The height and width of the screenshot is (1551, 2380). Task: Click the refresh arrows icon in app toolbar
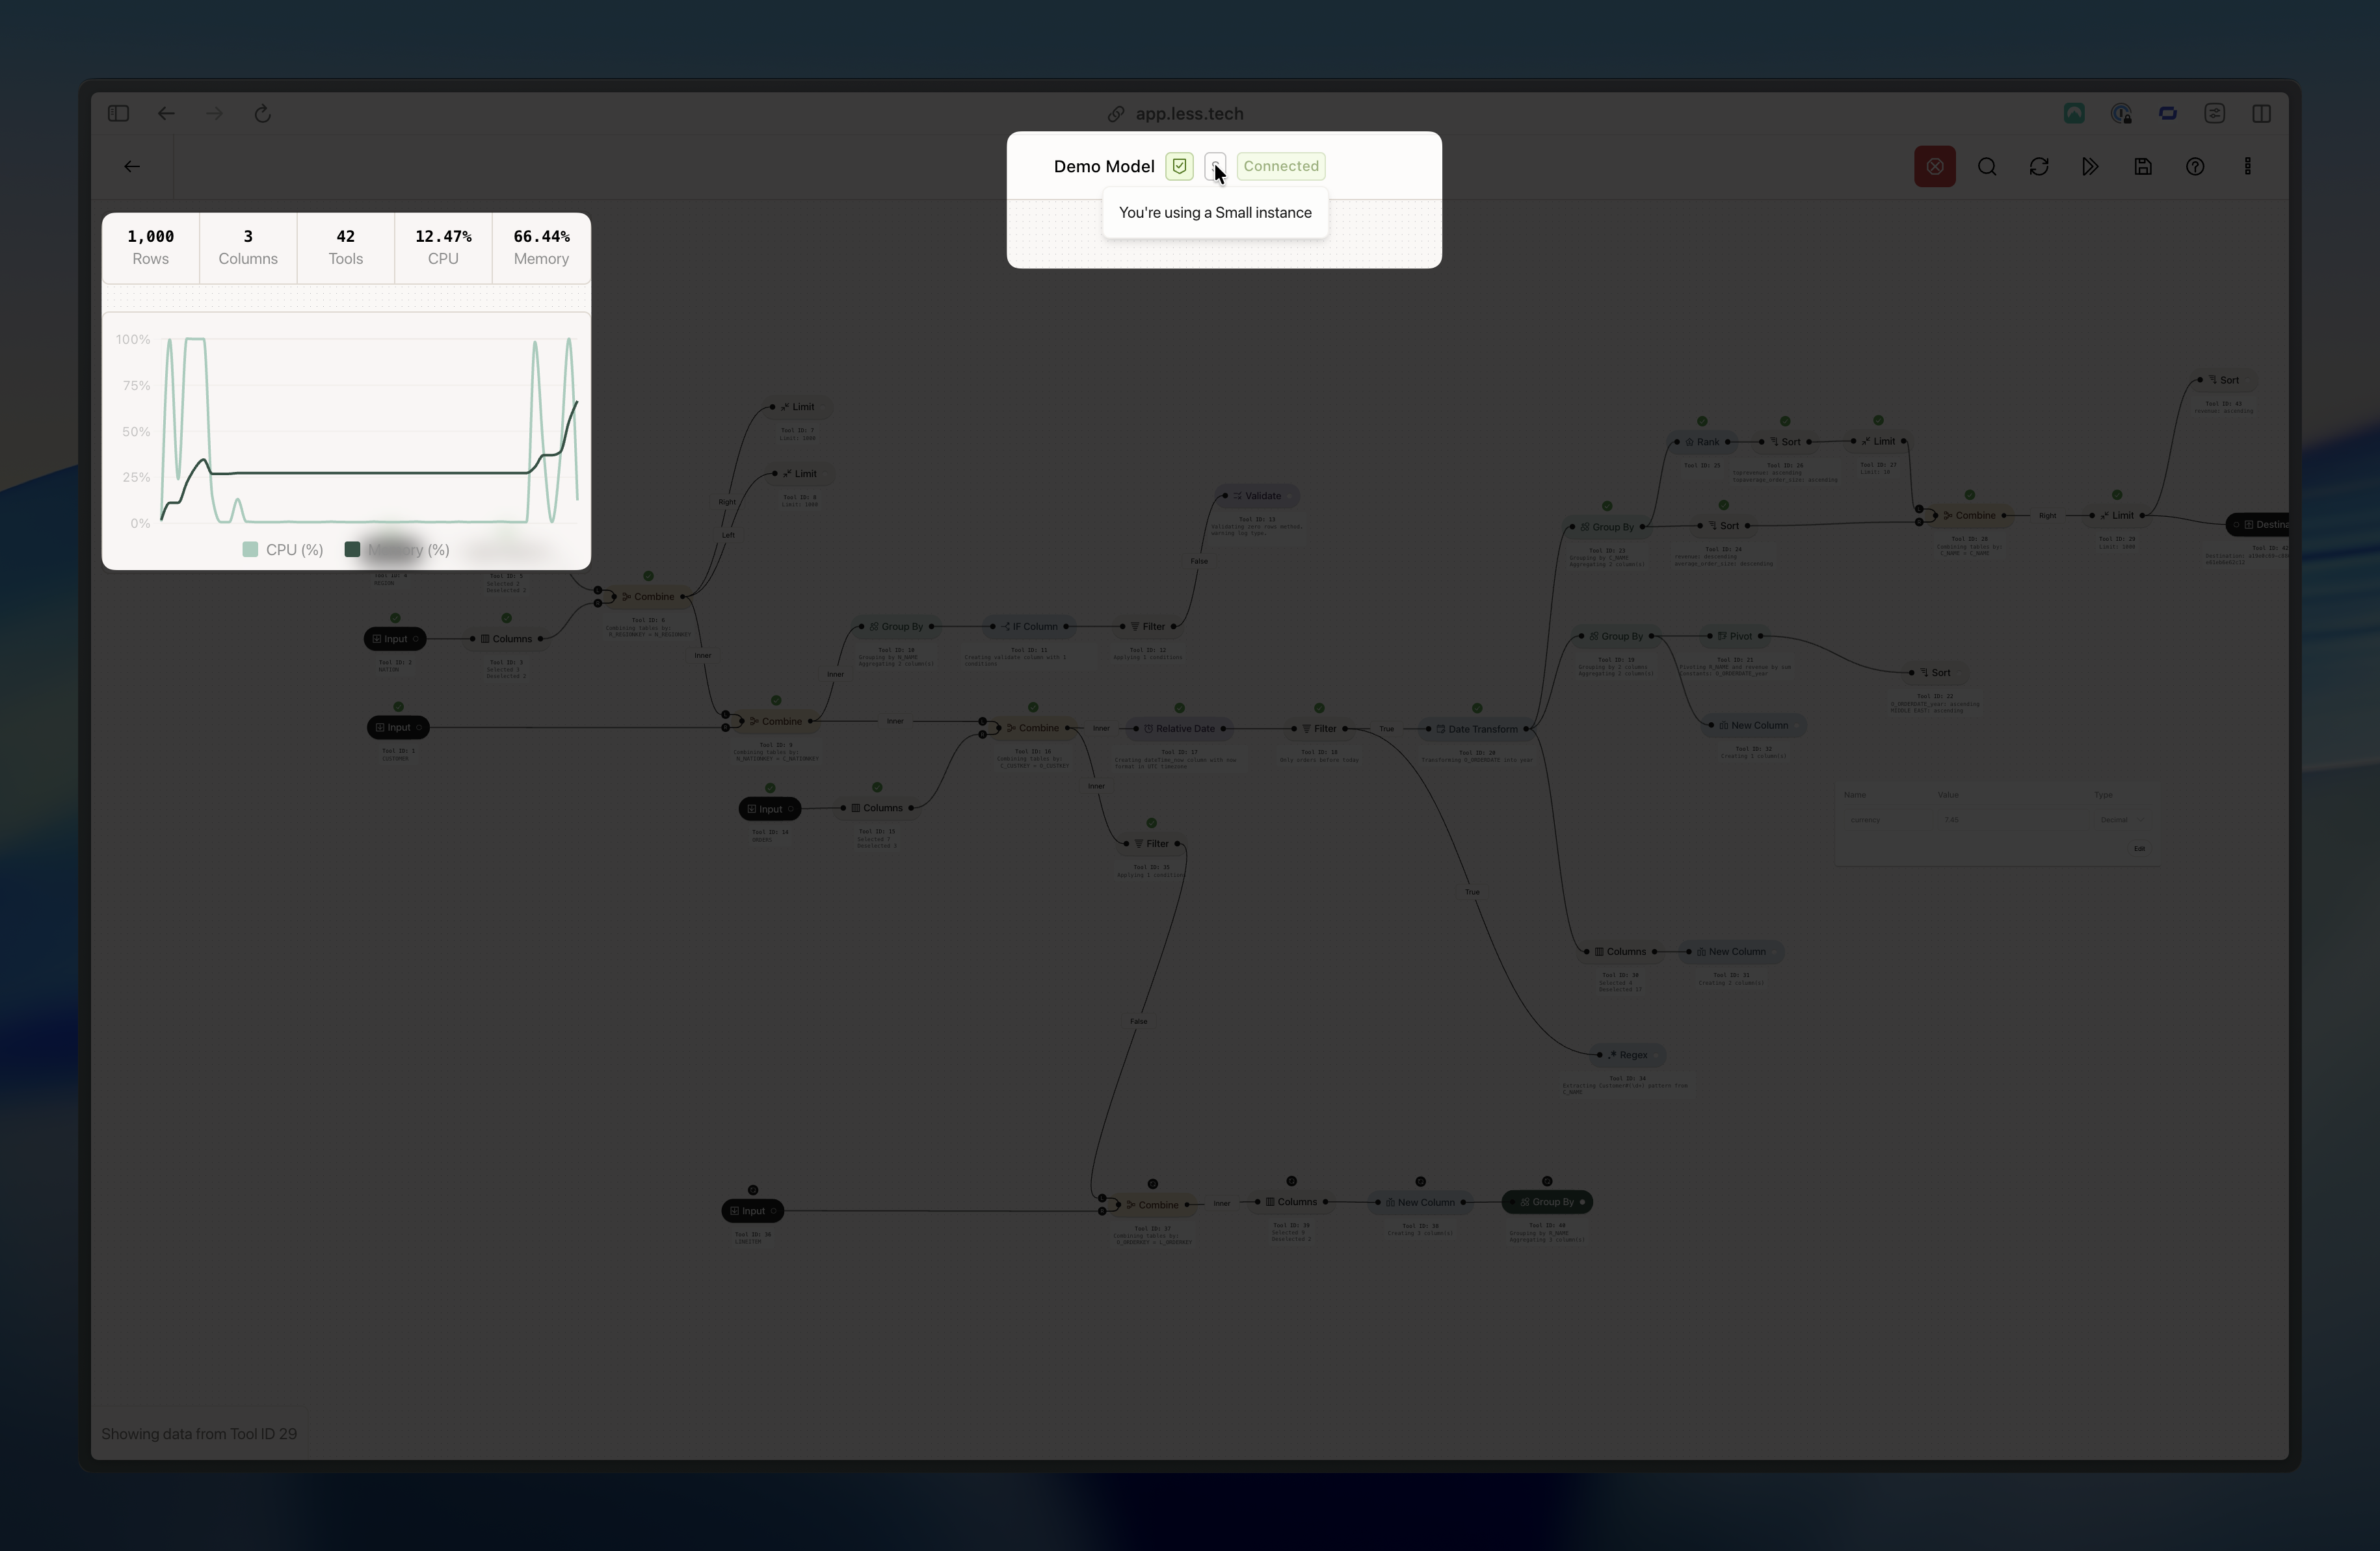2039,167
